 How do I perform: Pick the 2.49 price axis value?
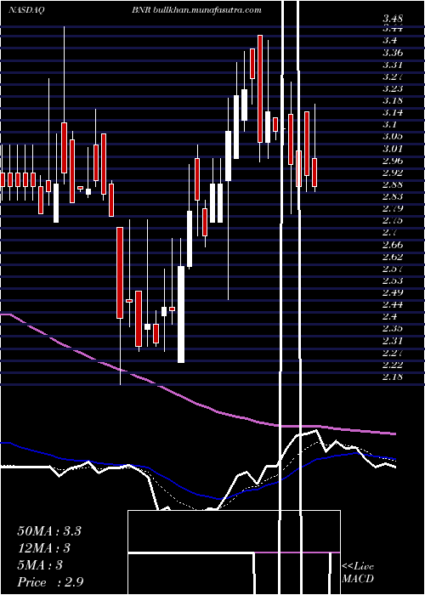(x=393, y=292)
